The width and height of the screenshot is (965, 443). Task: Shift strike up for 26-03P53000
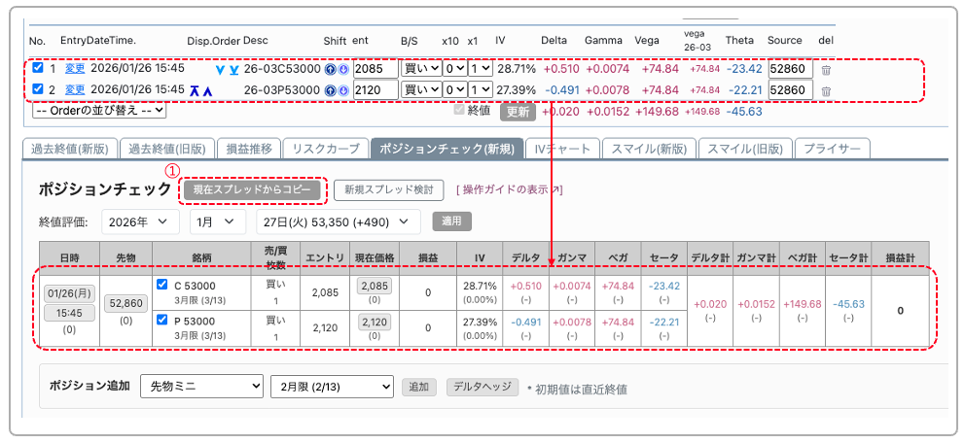tap(329, 90)
